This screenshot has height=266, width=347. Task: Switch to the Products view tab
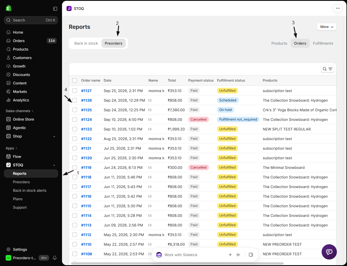(x=279, y=43)
